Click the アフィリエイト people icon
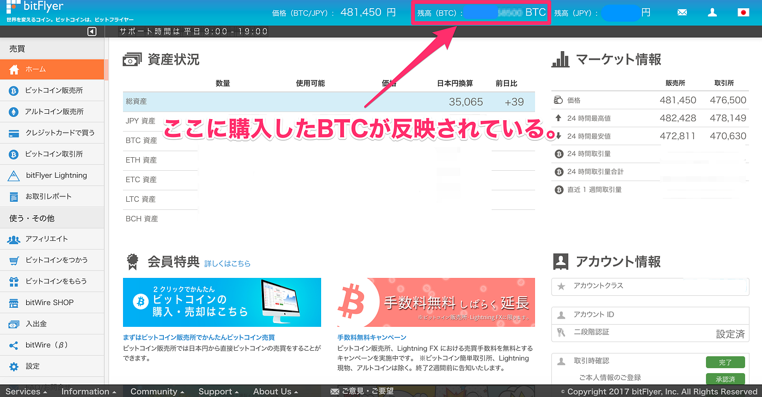 (x=14, y=239)
